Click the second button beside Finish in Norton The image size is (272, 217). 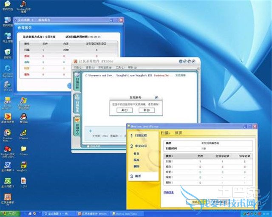(x=220, y=202)
